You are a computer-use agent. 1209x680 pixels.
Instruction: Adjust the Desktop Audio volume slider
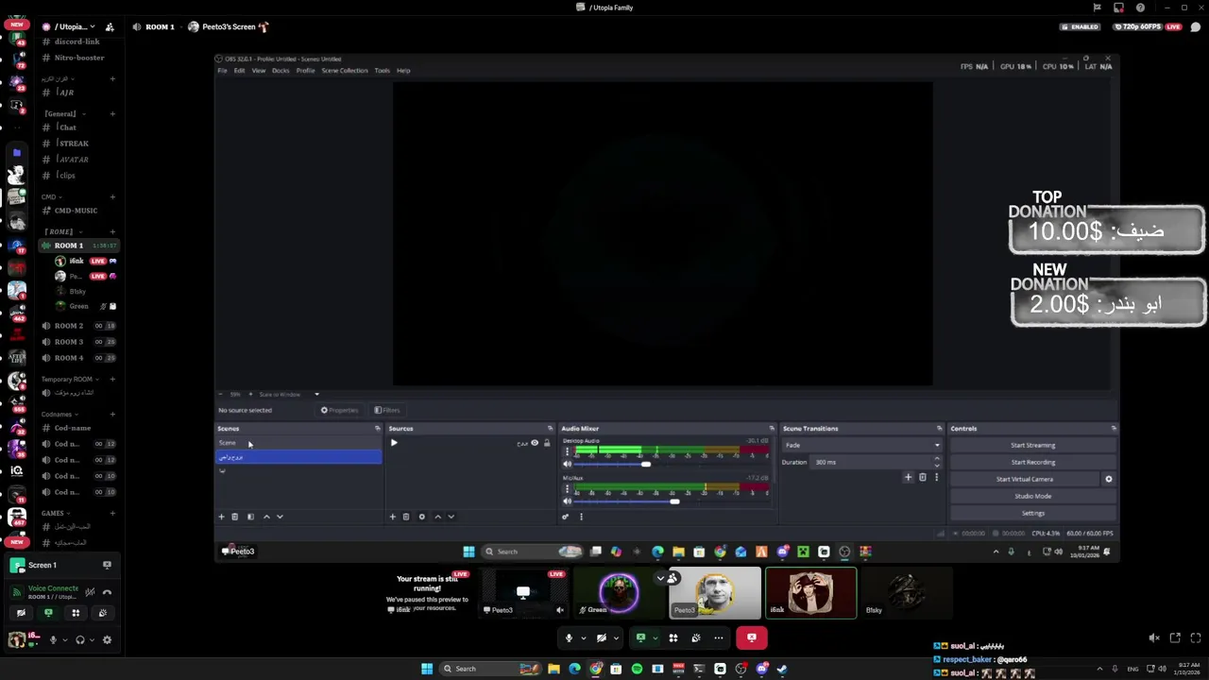[646, 464]
